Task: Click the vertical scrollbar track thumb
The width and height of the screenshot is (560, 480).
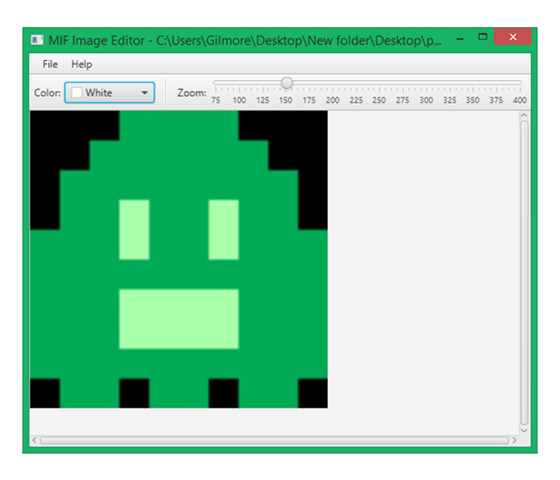Action: click(x=524, y=273)
